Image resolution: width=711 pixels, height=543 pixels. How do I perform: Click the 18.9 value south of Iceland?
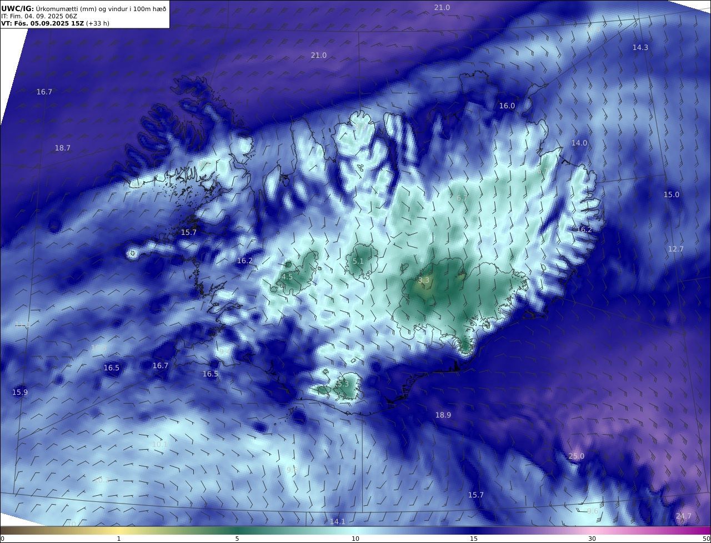443,415
